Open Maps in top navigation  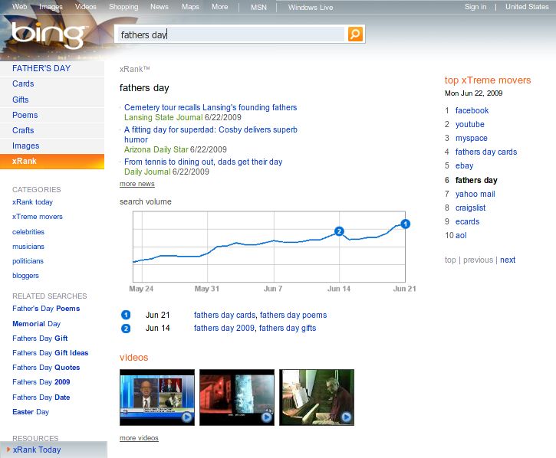(x=190, y=6)
